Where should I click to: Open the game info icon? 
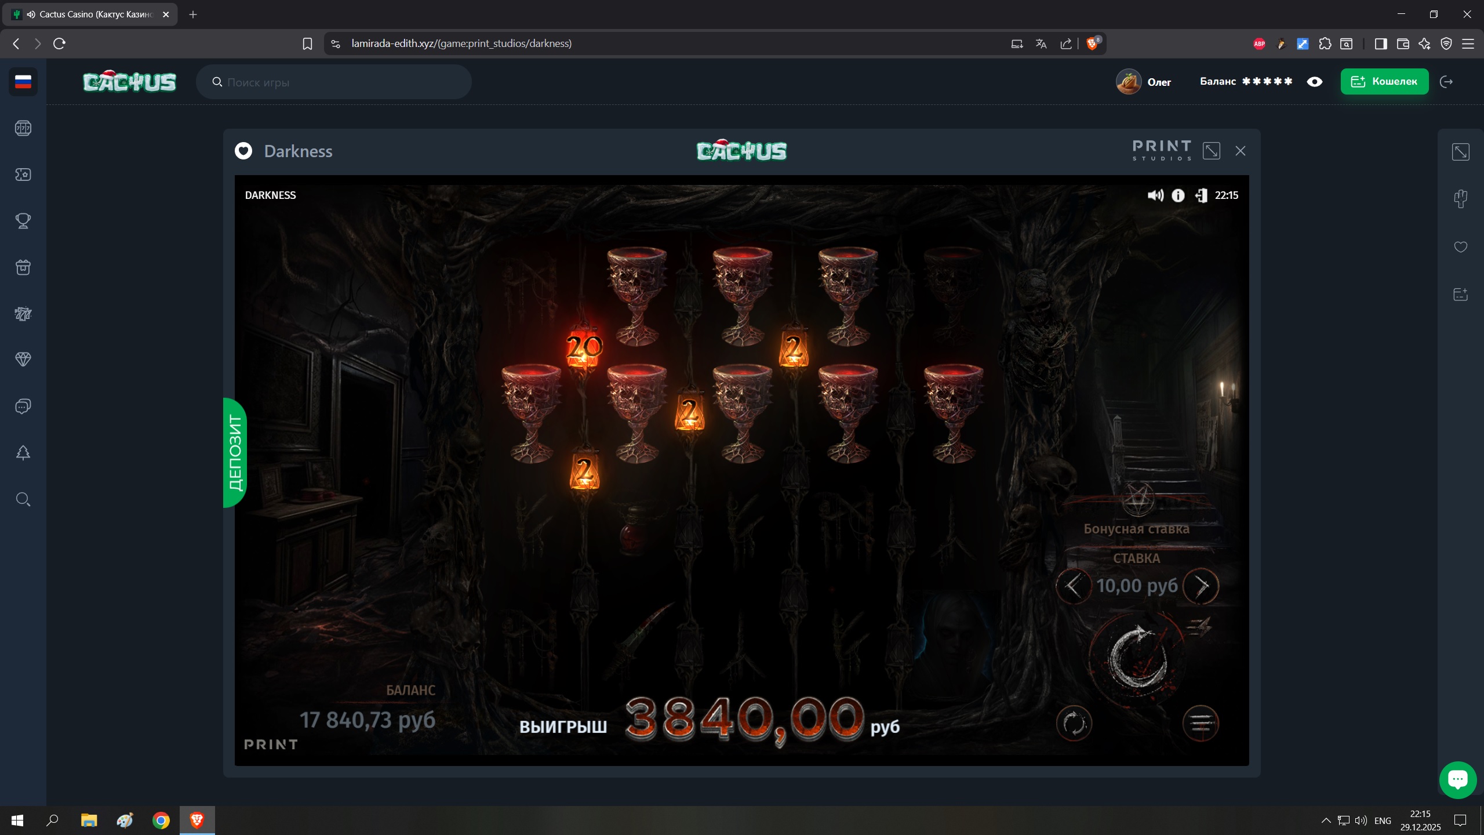coord(1178,195)
